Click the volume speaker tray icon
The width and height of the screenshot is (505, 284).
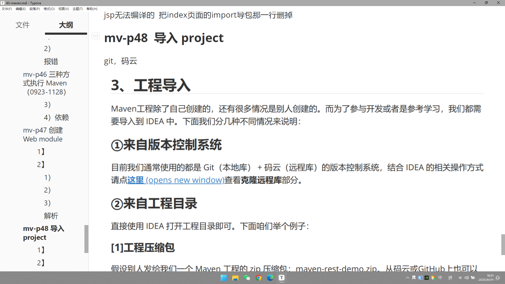tap(466, 278)
